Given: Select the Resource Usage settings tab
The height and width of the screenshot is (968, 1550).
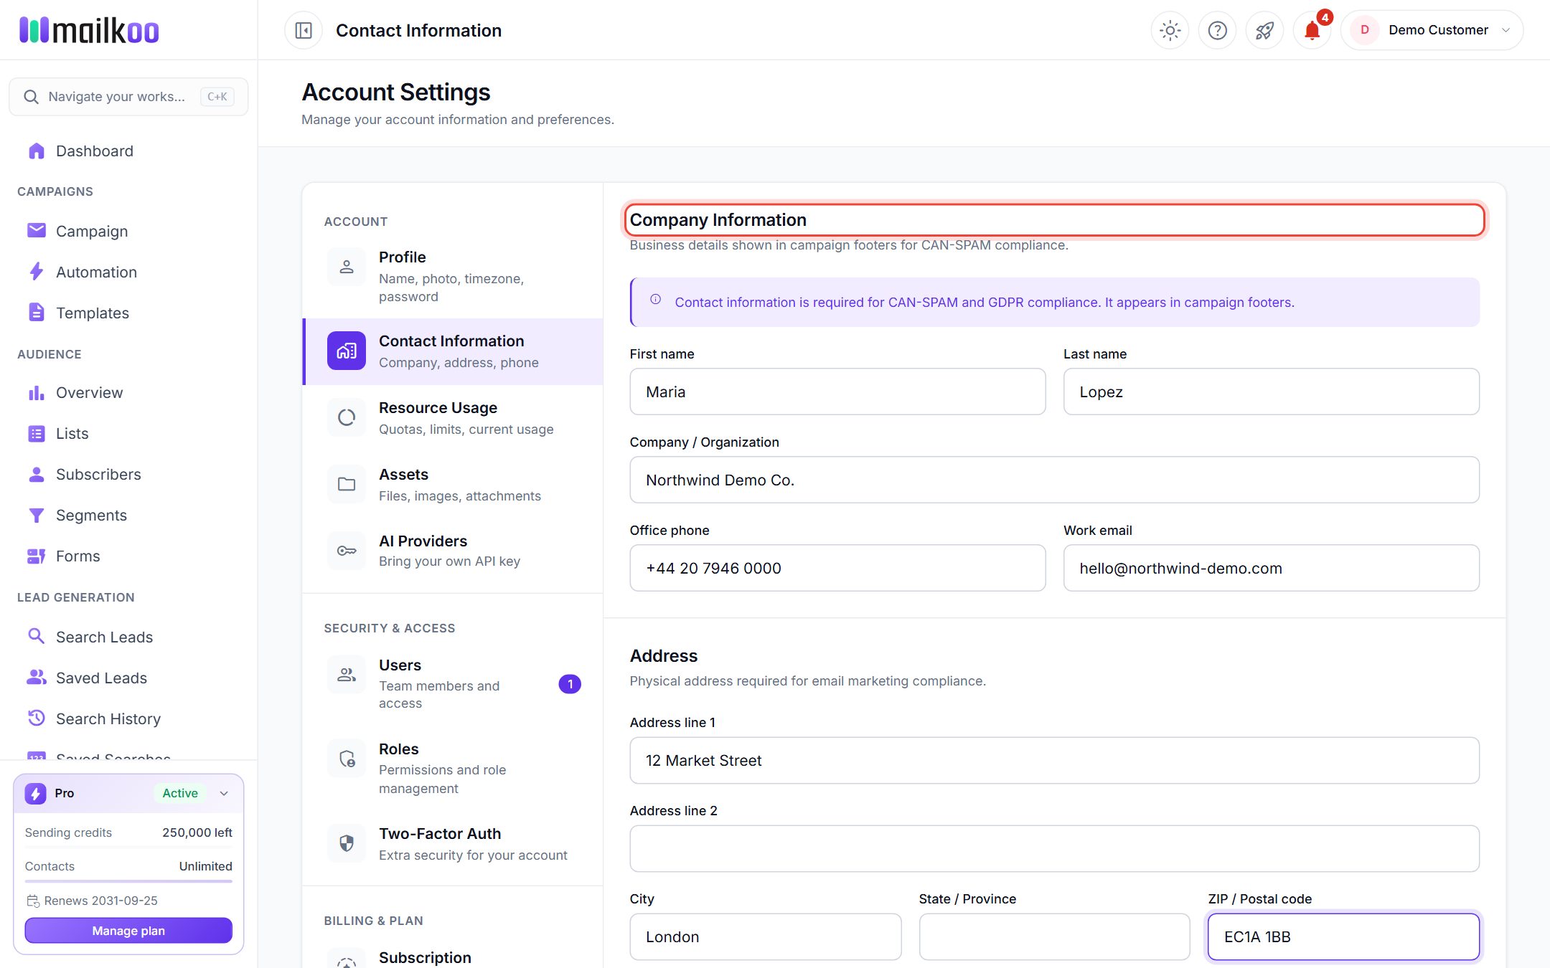Looking at the screenshot, I should coord(453,417).
